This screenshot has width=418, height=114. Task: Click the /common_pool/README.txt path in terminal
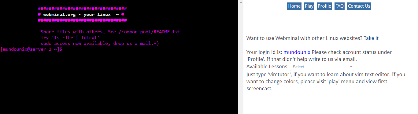click(149, 32)
